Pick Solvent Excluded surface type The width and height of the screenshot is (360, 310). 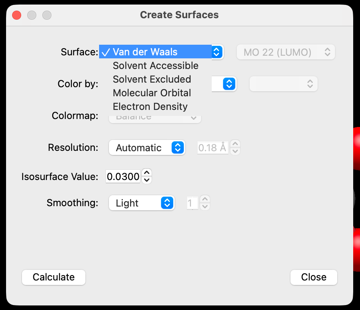(x=152, y=79)
